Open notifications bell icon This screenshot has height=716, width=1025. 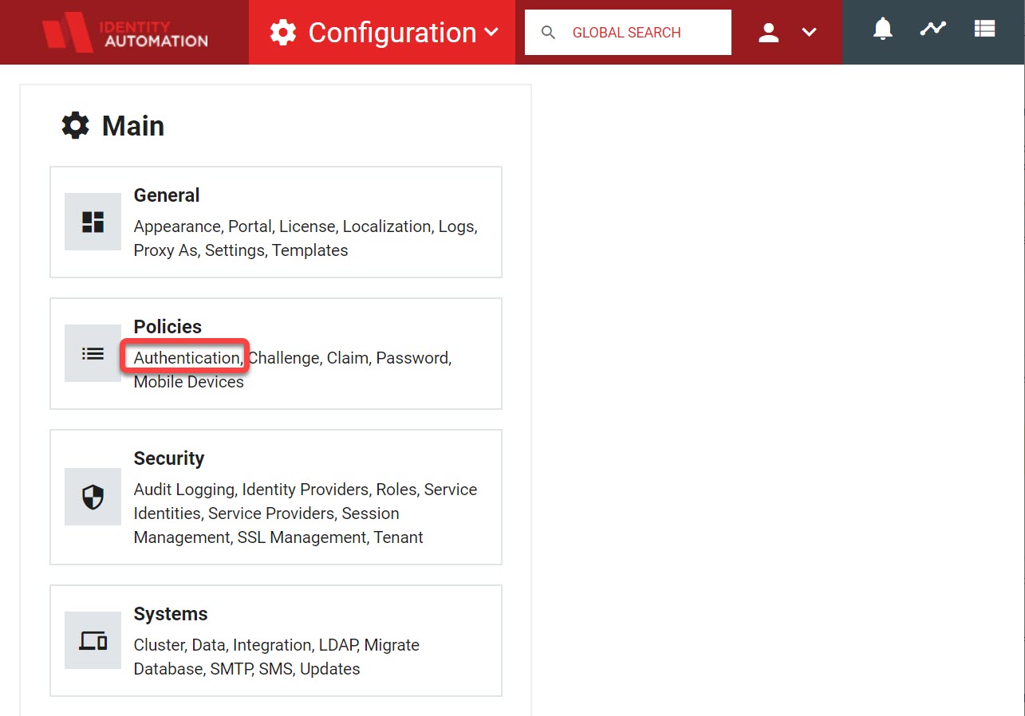[882, 30]
